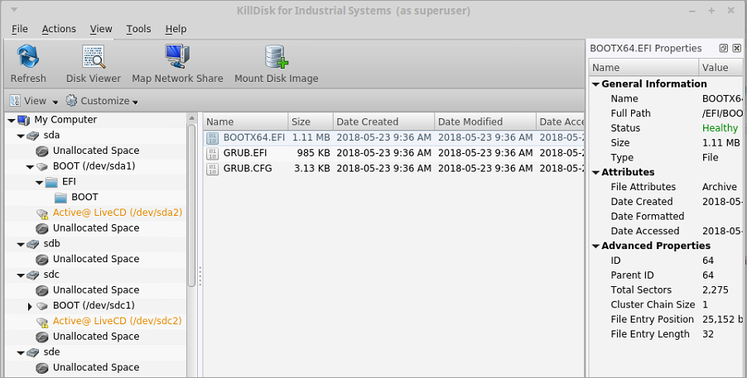Select the EFI folder in tree

tap(69, 181)
